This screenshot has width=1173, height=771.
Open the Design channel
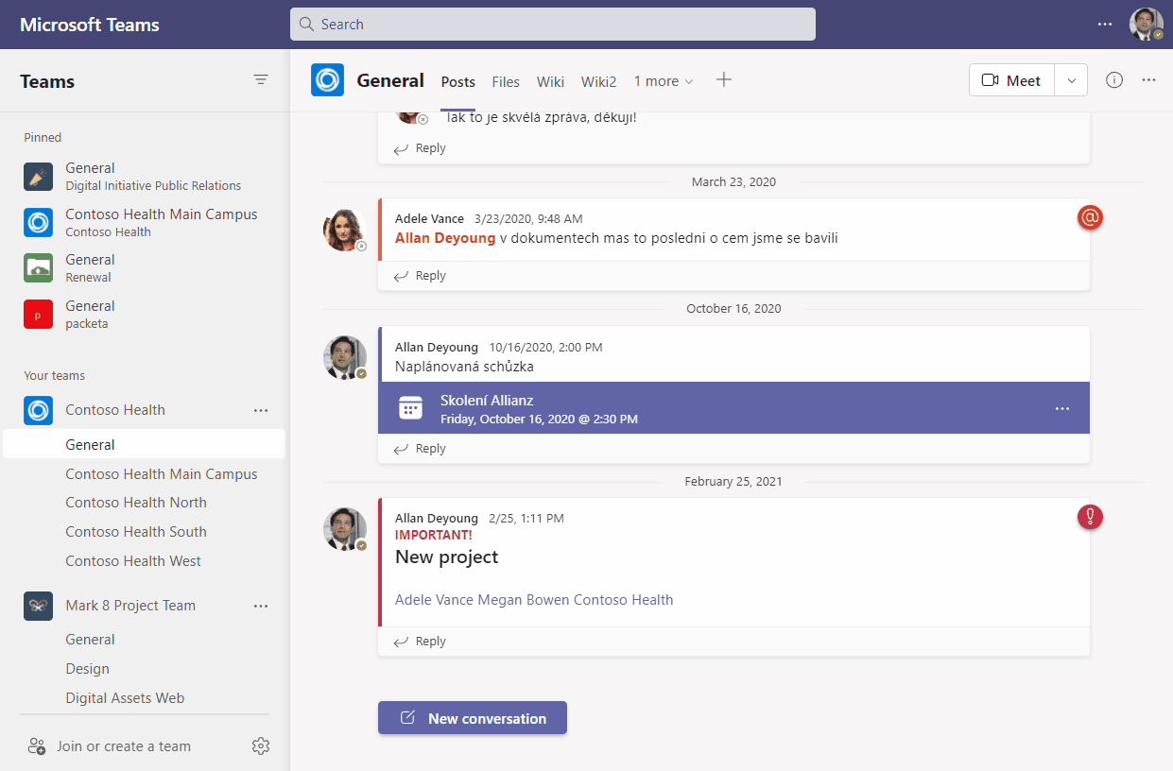pos(87,669)
